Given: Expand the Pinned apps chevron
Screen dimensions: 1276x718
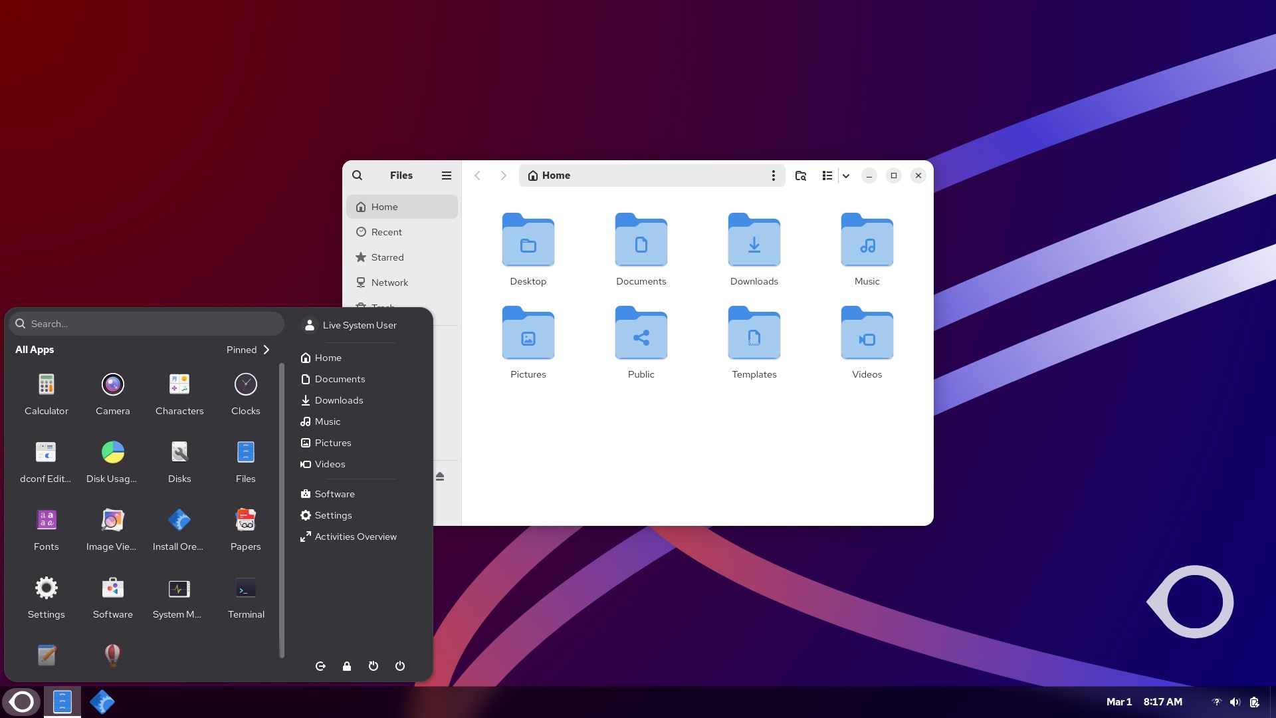Looking at the screenshot, I should [x=266, y=350].
